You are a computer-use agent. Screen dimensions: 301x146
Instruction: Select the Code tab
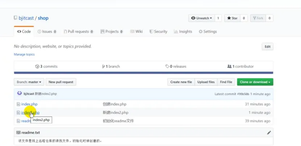[24, 31]
